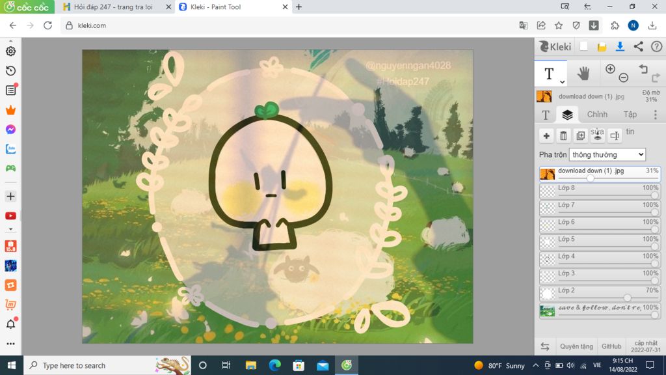Click the Quyên tặng donate link
This screenshot has height=375, width=666.
(576, 346)
